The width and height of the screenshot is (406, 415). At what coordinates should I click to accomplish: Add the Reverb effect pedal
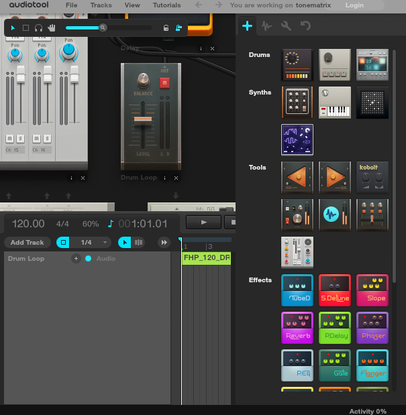297,328
